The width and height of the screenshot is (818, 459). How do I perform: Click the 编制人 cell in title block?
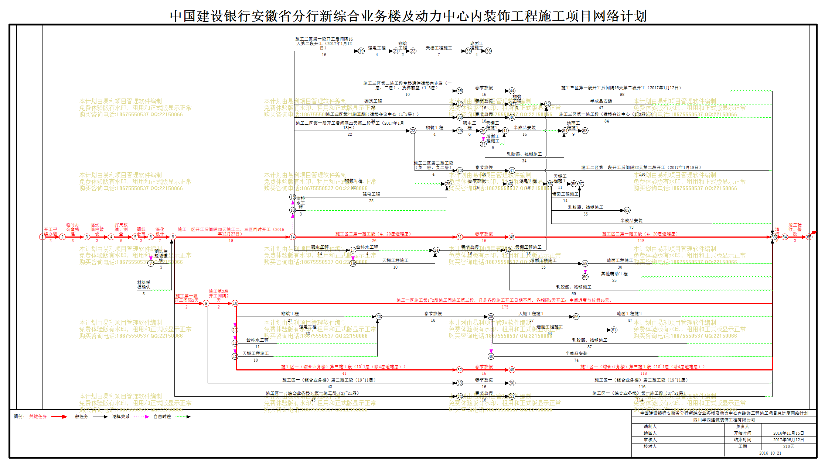tap(650, 427)
